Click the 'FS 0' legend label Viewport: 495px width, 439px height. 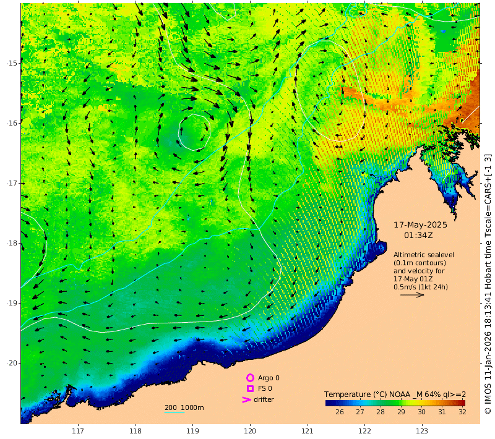point(265,388)
